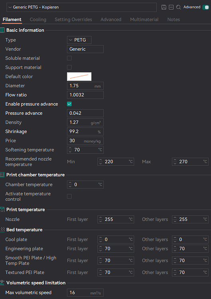The width and height of the screenshot is (211, 299).
Task: Open the settings search magnifier icon
Action: 178,7
